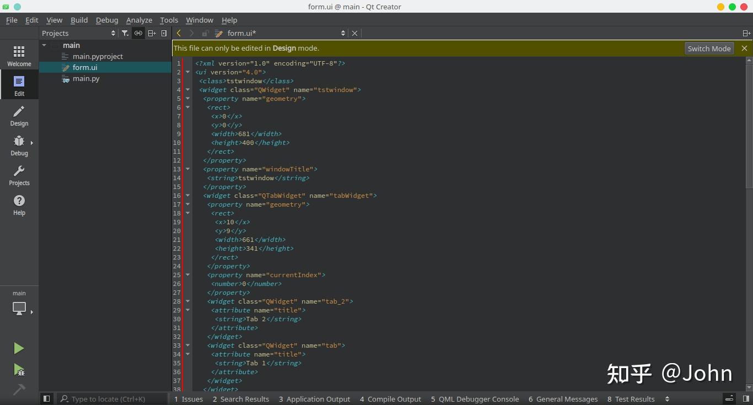Open the Application Output pane

point(314,399)
